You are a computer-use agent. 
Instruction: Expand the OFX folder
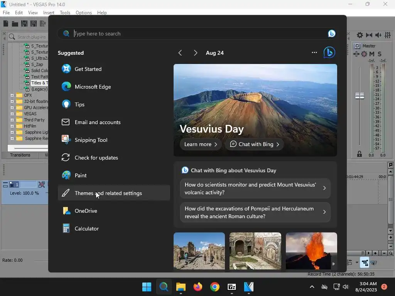(12, 95)
